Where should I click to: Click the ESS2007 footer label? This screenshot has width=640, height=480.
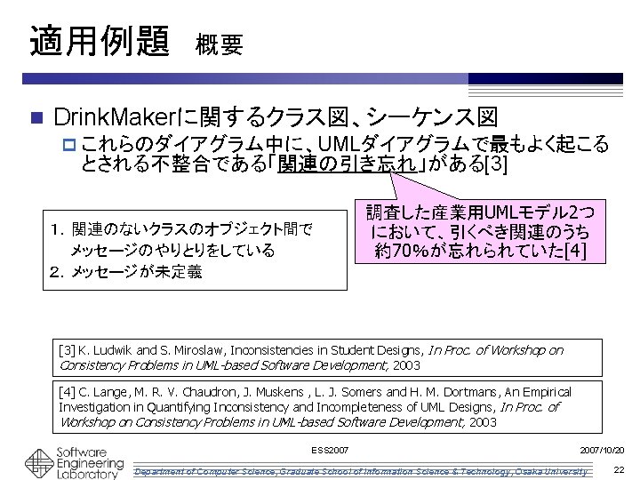point(330,450)
